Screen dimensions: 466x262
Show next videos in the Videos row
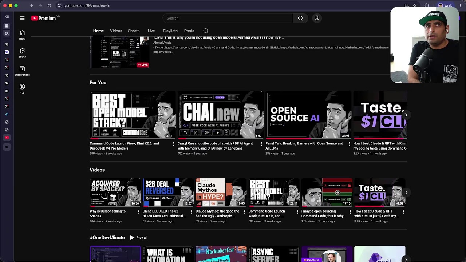pyautogui.click(x=406, y=192)
